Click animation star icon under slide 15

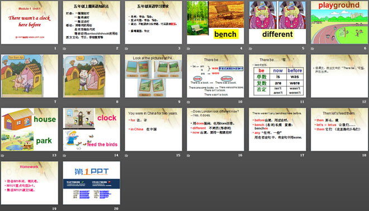point(126,156)
